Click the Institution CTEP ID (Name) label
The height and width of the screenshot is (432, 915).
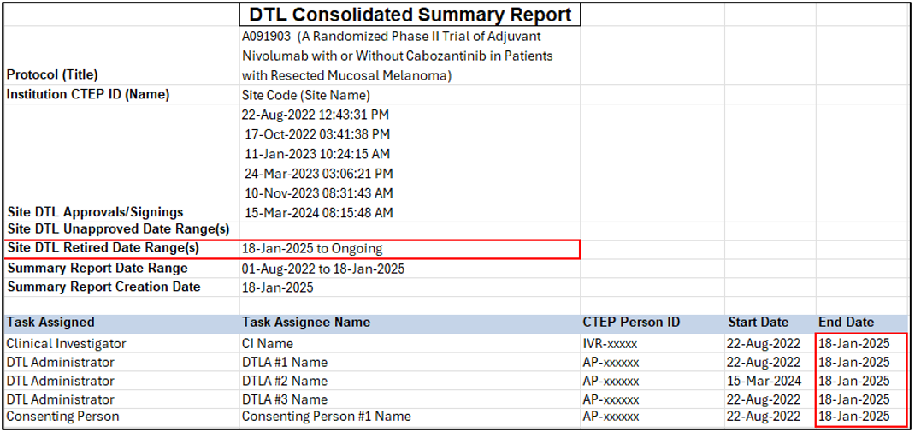pos(87,95)
